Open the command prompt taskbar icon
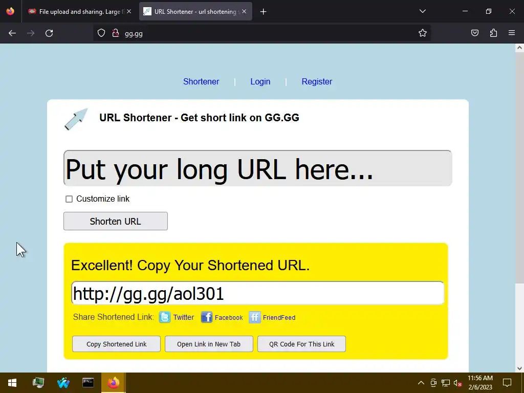 (x=88, y=383)
